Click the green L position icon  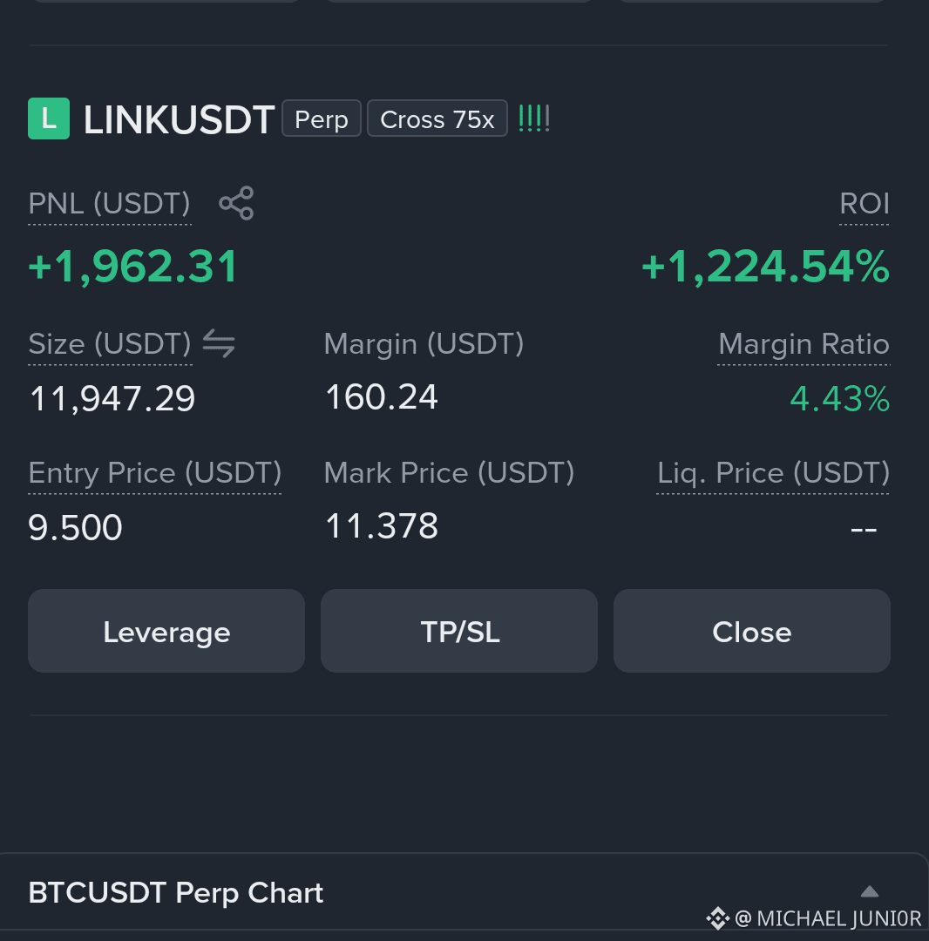49,118
